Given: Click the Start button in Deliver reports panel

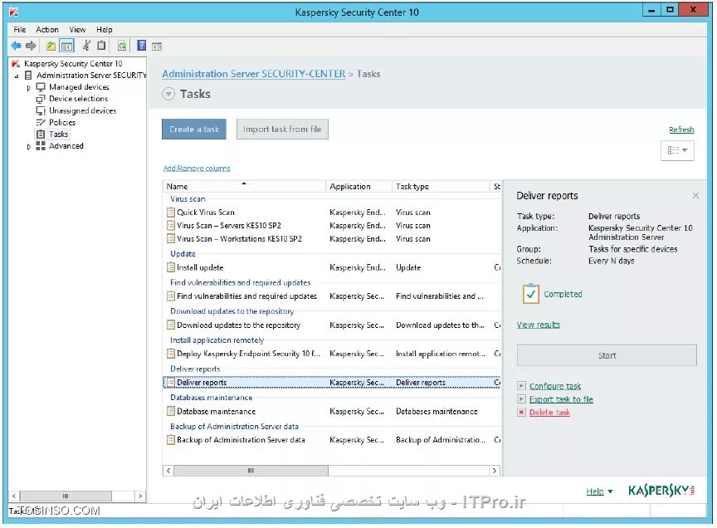Looking at the screenshot, I should click(x=607, y=355).
